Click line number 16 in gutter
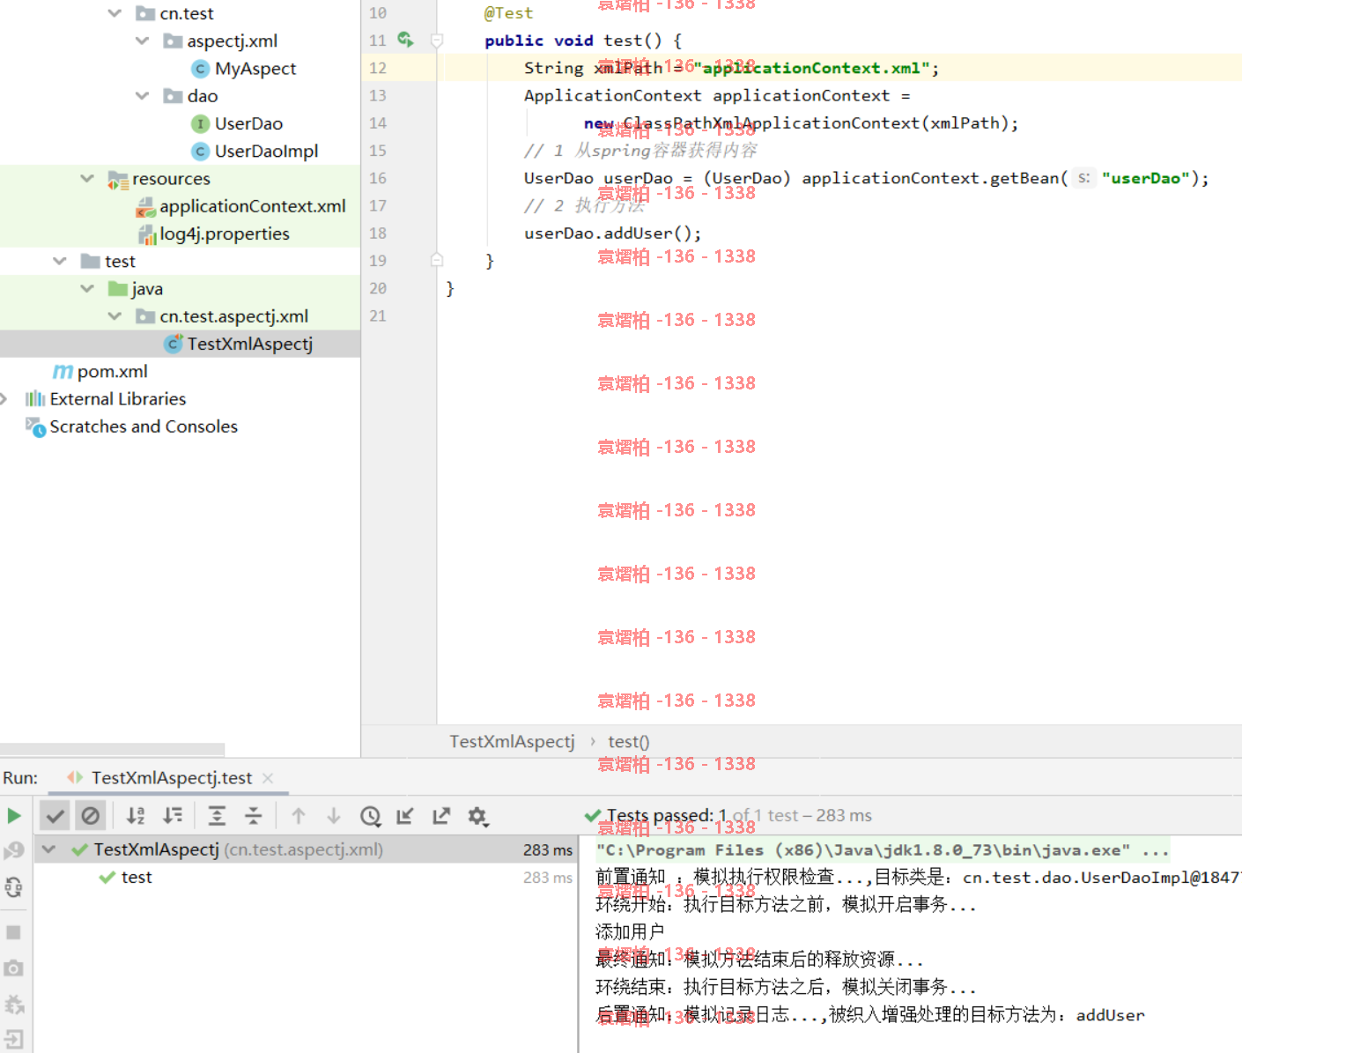The width and height of the screenshot is (1353, 1053). [x=378, y=178]
